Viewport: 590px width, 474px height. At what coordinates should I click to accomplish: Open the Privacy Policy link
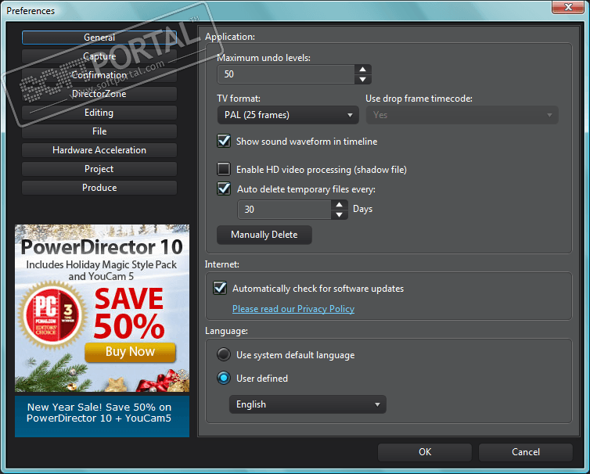point(293,309)
